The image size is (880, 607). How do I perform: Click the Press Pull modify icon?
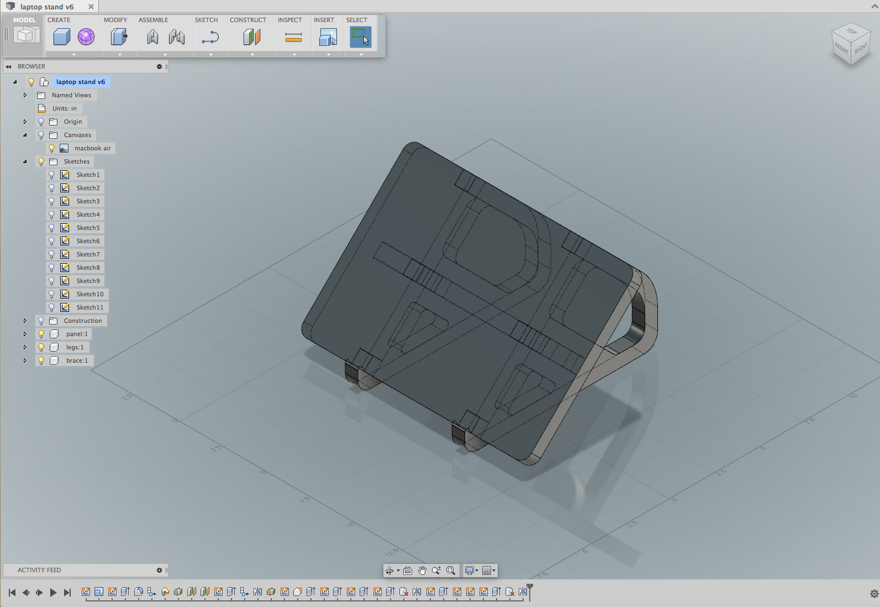119,37
